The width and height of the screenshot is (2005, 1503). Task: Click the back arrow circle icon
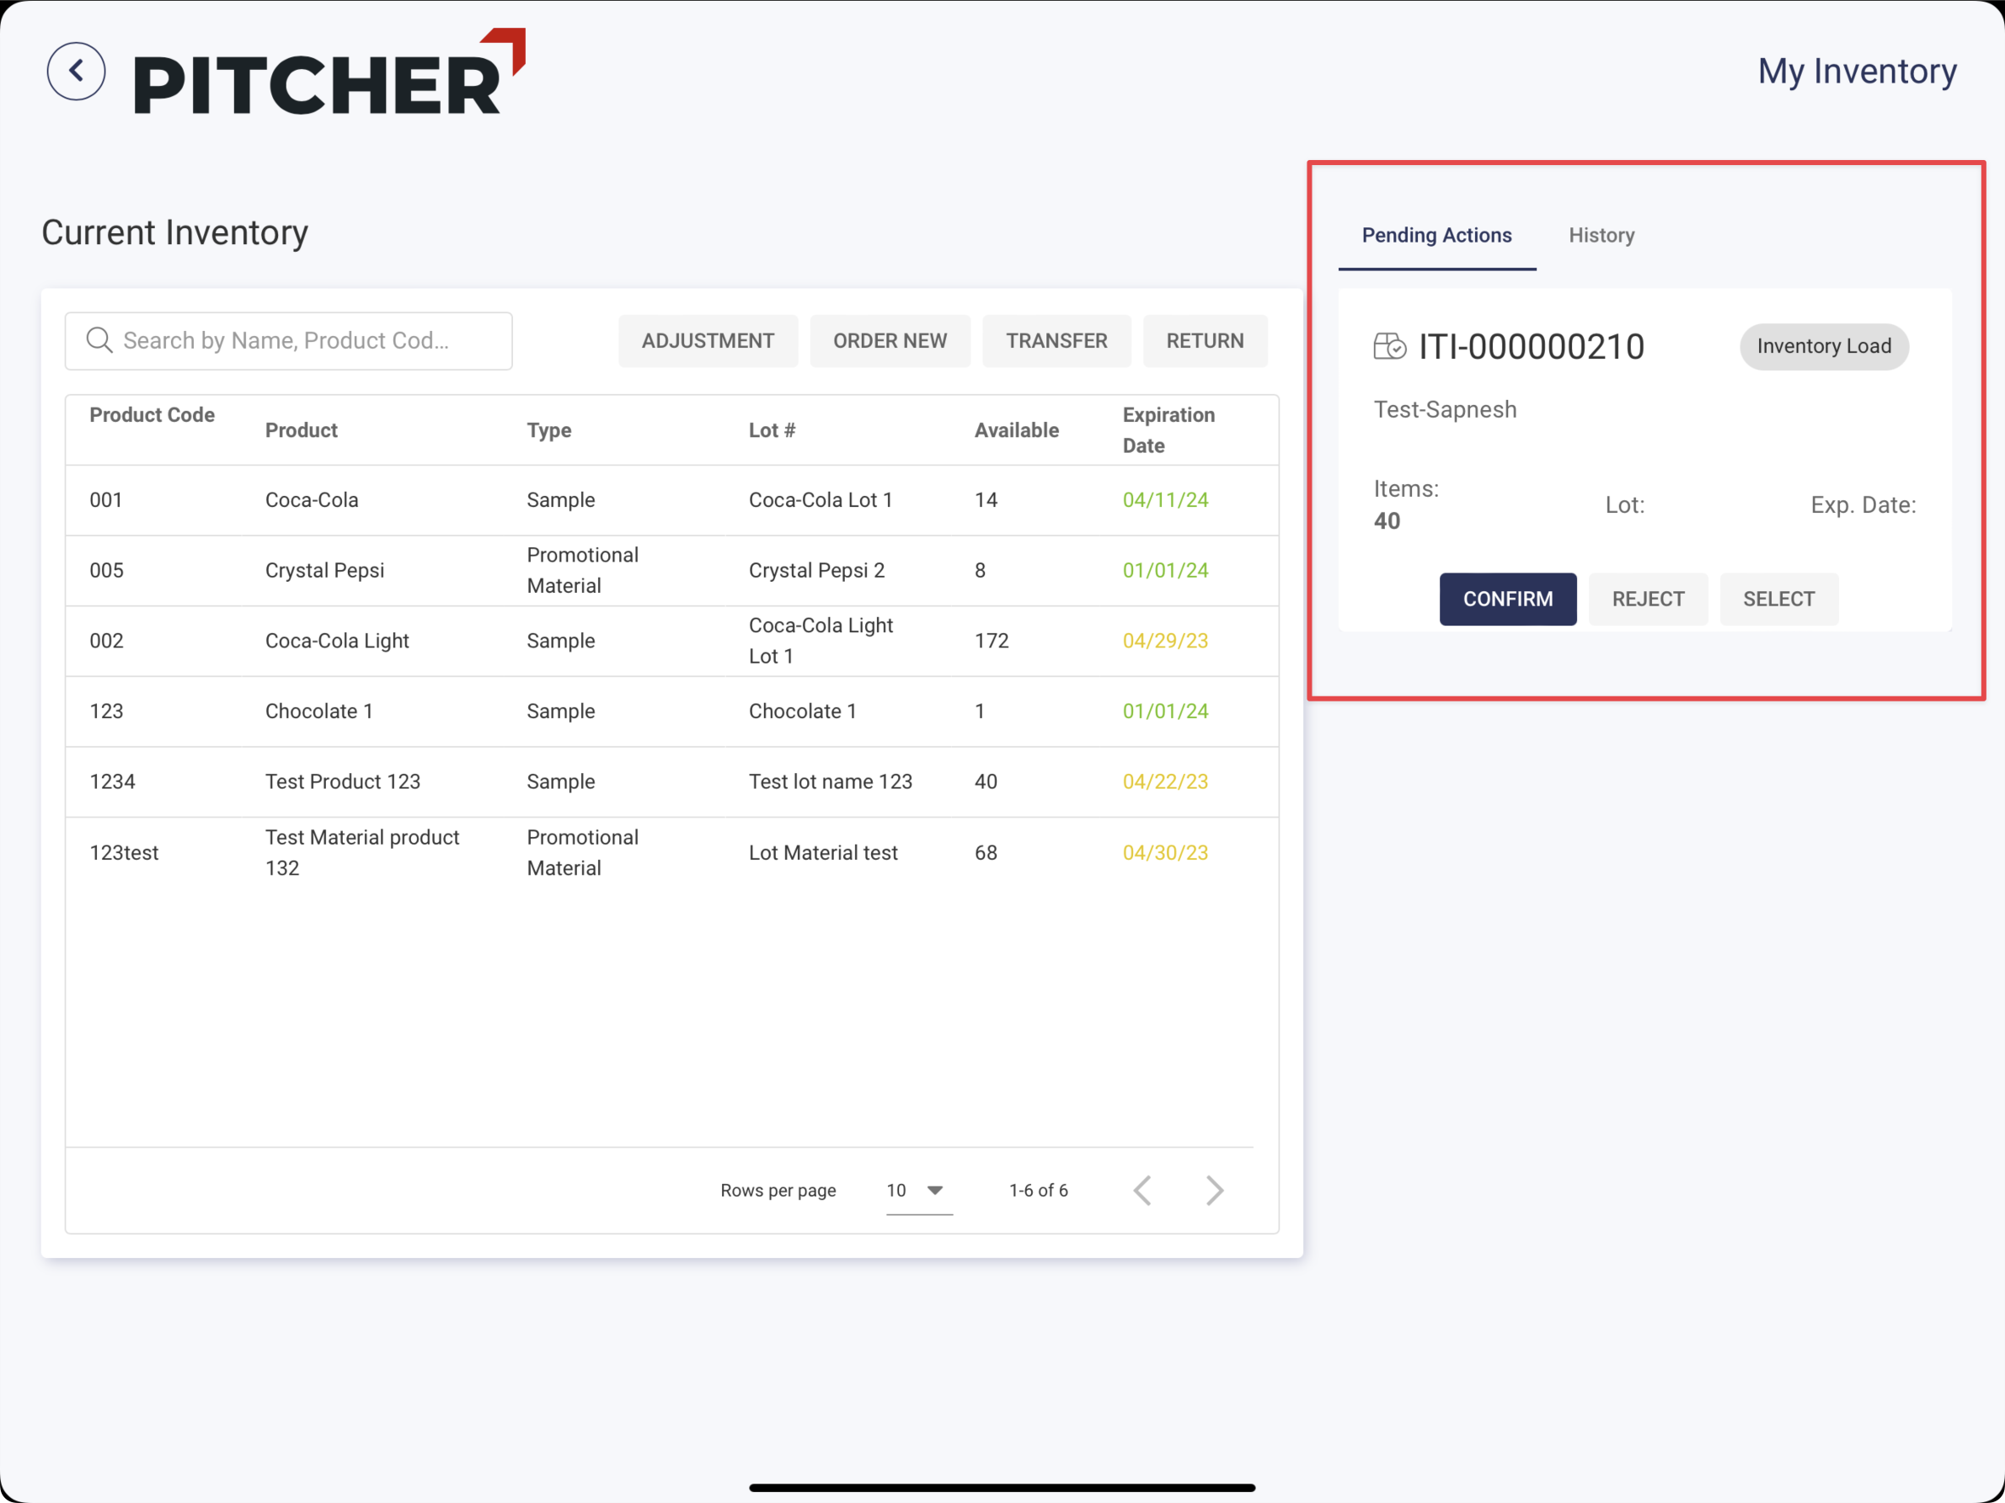click(76, 72)
